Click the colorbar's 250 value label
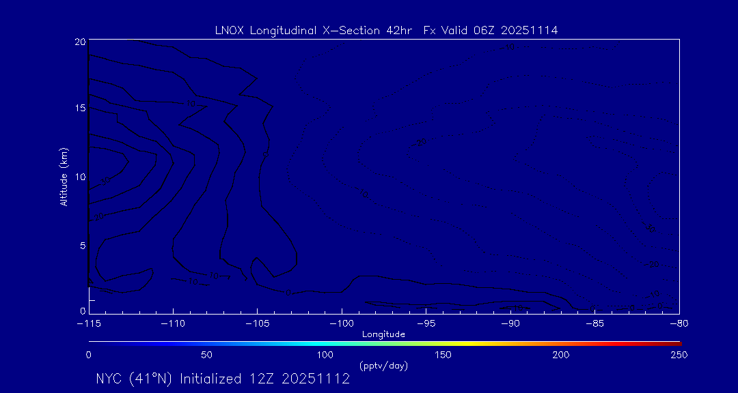 (x=679, y=355)
